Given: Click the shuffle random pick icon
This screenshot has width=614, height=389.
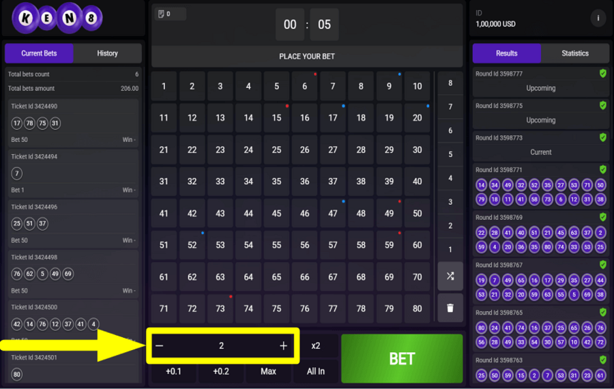Looking at the screenshot, I should coord(450,276).
